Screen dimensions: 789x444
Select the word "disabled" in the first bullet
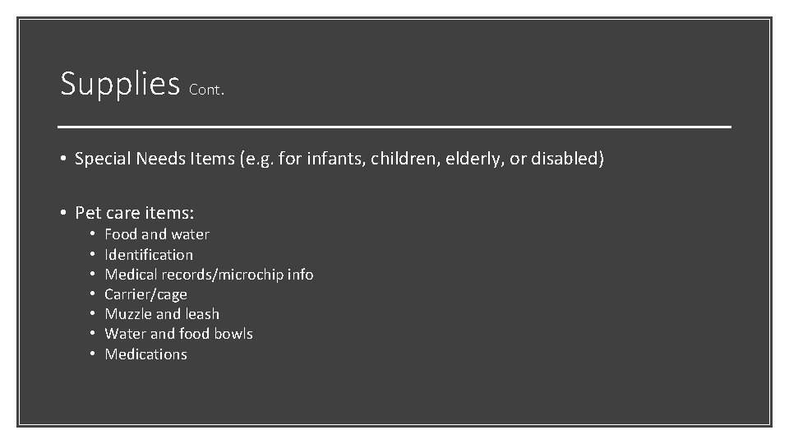572,159
